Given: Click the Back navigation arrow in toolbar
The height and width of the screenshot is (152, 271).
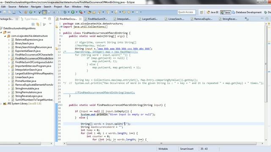Looking at the screenshot, I should [x=129, y=12].
